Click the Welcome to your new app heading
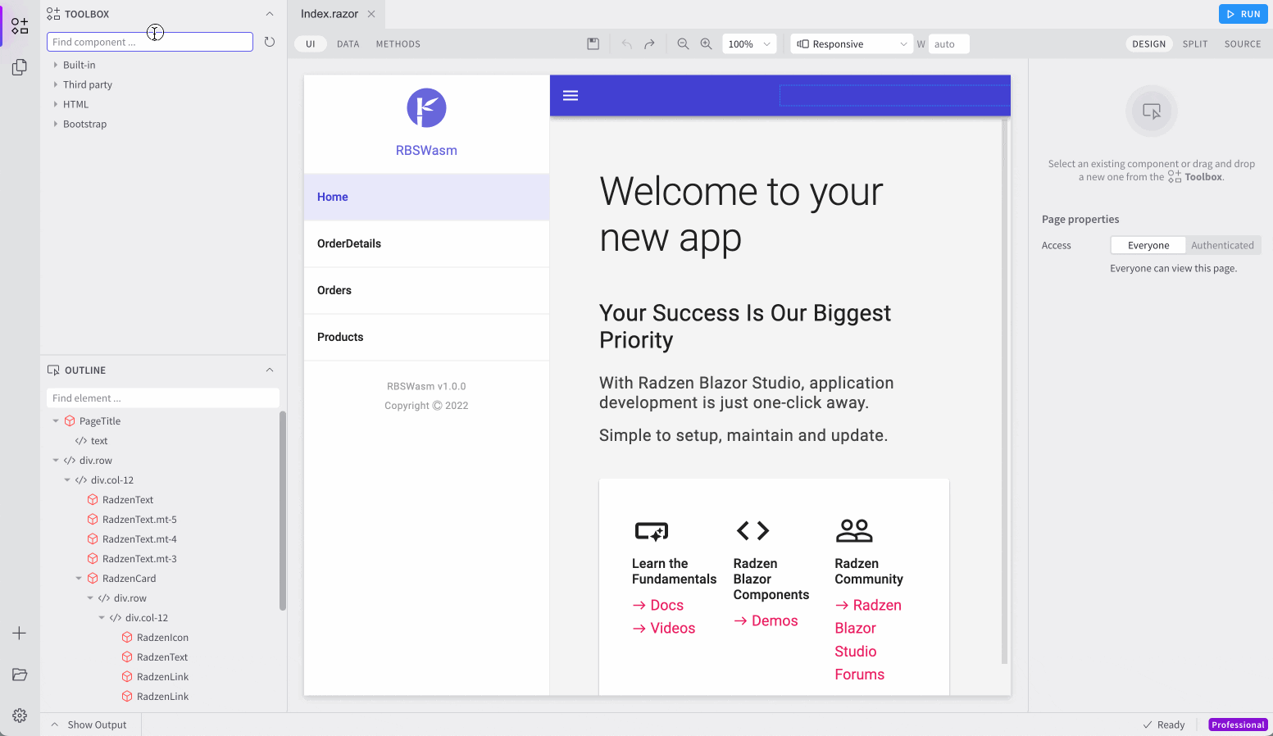Image resolution: width=1273 pixels, height=736 pixels. [x=741, y=215]
